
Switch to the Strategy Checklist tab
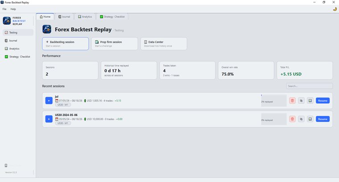tap(112, 17)
